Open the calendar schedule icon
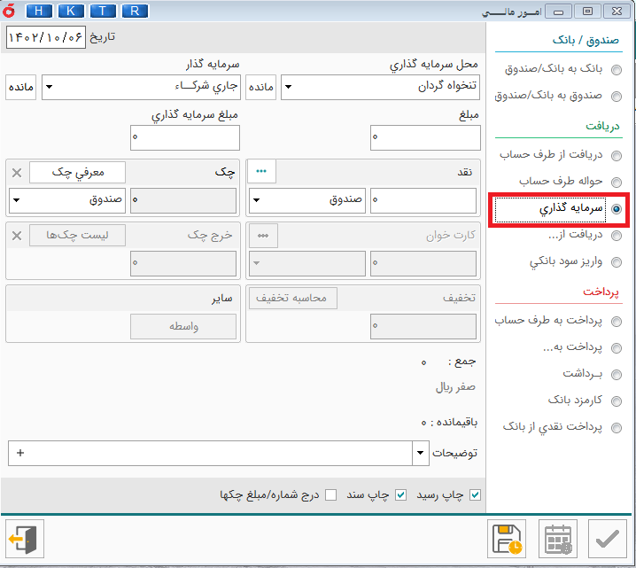The image size is (636, 568). pos(559,539)
